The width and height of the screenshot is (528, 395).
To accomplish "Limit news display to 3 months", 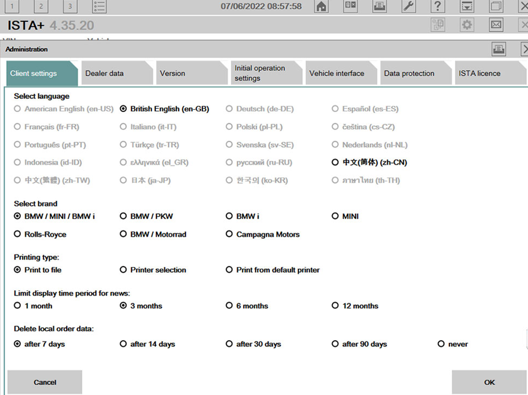I will pyautogui.click(x=141, y=306).
